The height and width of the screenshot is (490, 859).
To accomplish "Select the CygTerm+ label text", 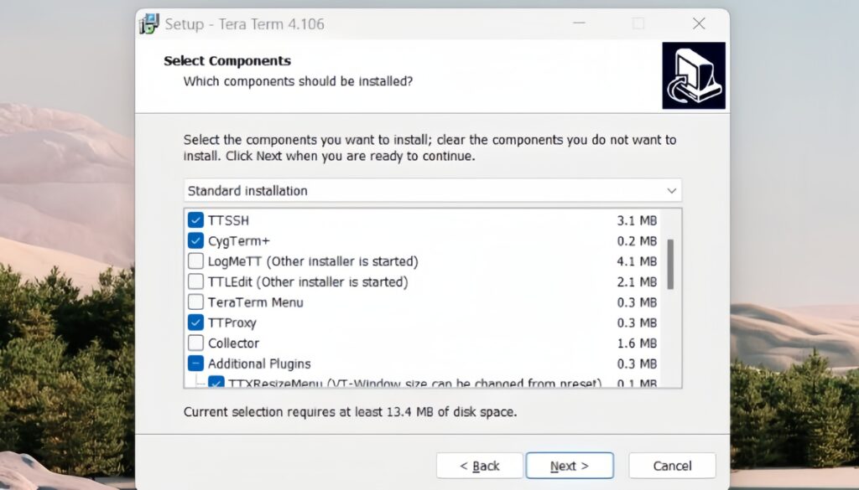I will coord(239,241).
